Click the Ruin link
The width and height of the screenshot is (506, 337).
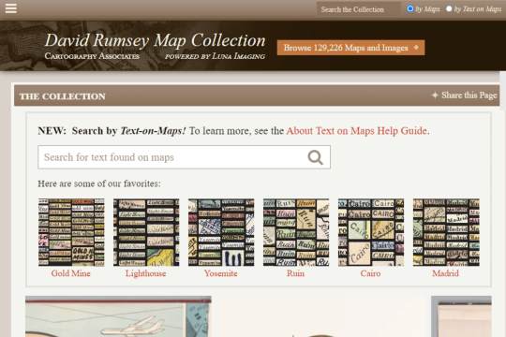coord(295,273)
